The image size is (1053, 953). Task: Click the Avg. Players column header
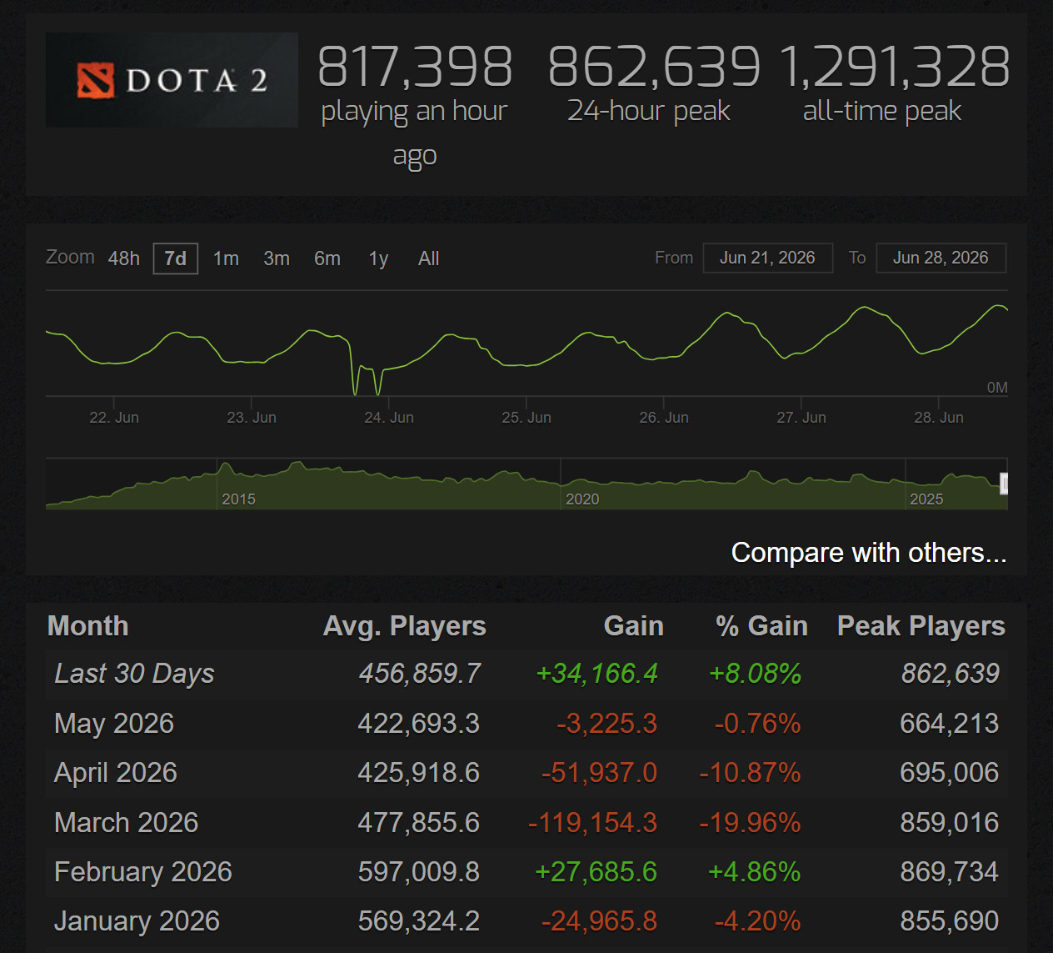point(405,625)
